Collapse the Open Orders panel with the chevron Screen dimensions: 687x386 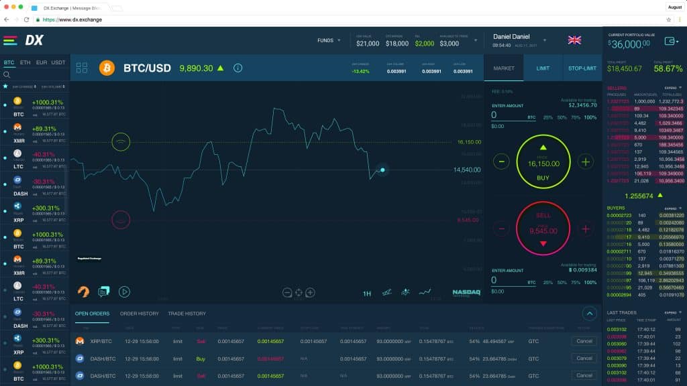click(x=590, y=313)
